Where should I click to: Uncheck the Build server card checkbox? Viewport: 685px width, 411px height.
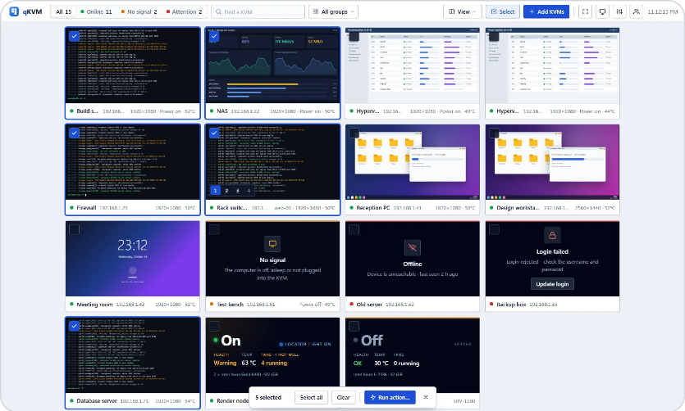pos(75,36)
